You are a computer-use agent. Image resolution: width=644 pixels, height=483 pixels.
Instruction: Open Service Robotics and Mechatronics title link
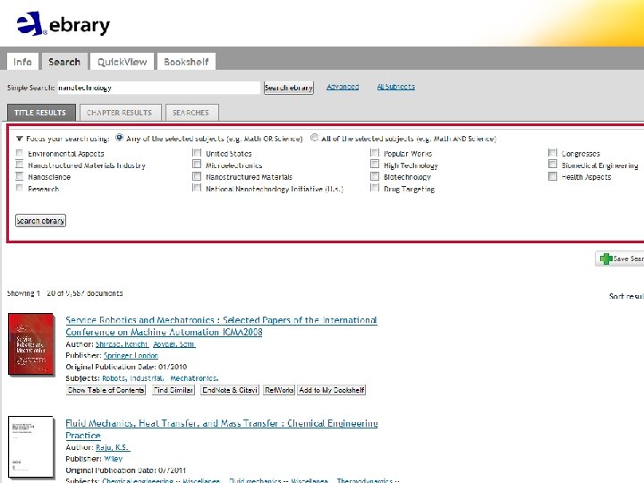point(222,326)
